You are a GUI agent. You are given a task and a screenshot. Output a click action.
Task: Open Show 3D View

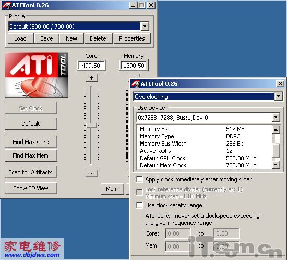(x=31, y=188)
